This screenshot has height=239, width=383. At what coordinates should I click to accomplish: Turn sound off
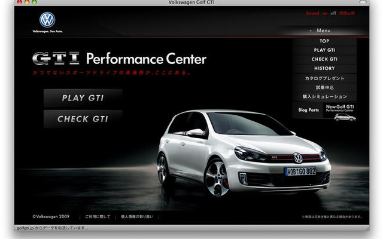click(x=333, y=13)
